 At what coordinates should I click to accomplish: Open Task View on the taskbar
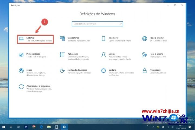pyautogui.click(x=18, y=127)
